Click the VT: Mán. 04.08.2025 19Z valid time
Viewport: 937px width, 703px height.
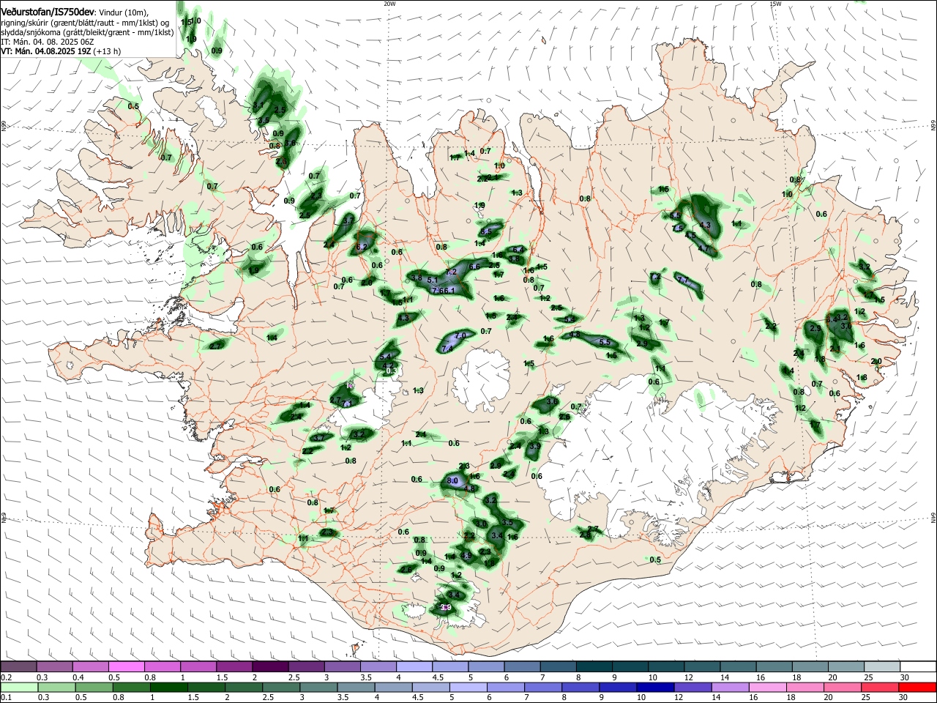click(45, 51)
